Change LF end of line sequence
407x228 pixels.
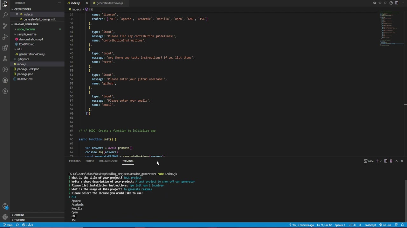click(360, 225)
